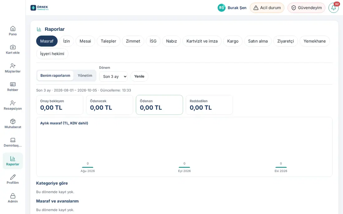Switch to Benim raporlarım view
Screen dimensions: 343x214
pyautogui.click(x=55, y=76)
